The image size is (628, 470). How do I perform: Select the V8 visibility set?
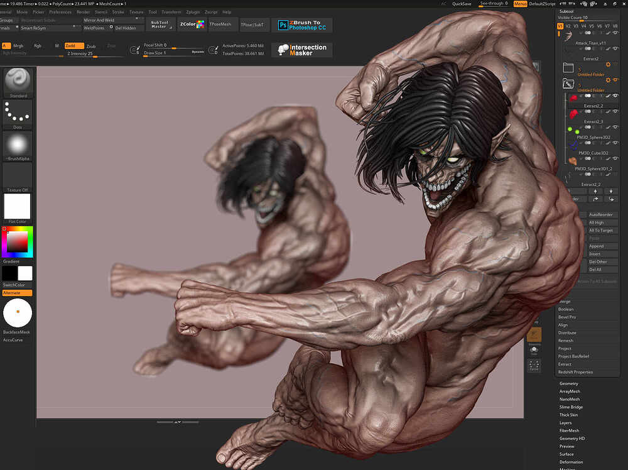click(615, 26)
